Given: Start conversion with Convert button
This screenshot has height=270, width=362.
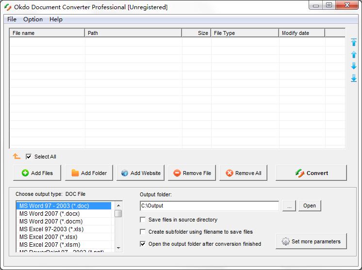Looking at the screenshot, I should click(x=311, y=173).
